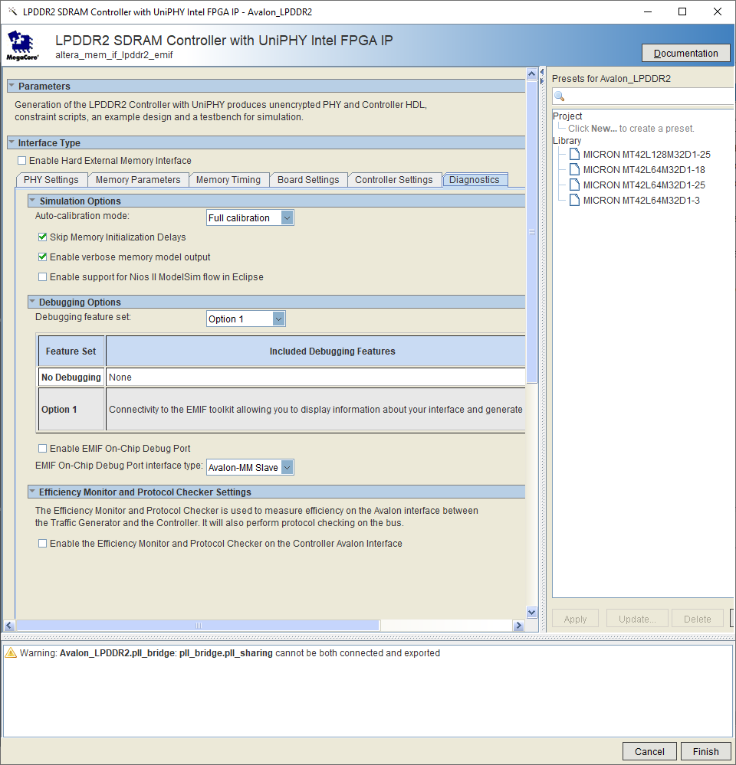Check Enable EMIF On-Chip Debug Port
The image size is (736, 765).
click(42, 449)
